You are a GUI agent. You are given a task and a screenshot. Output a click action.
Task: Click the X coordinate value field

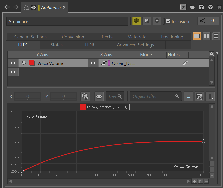tap(27, 97)
